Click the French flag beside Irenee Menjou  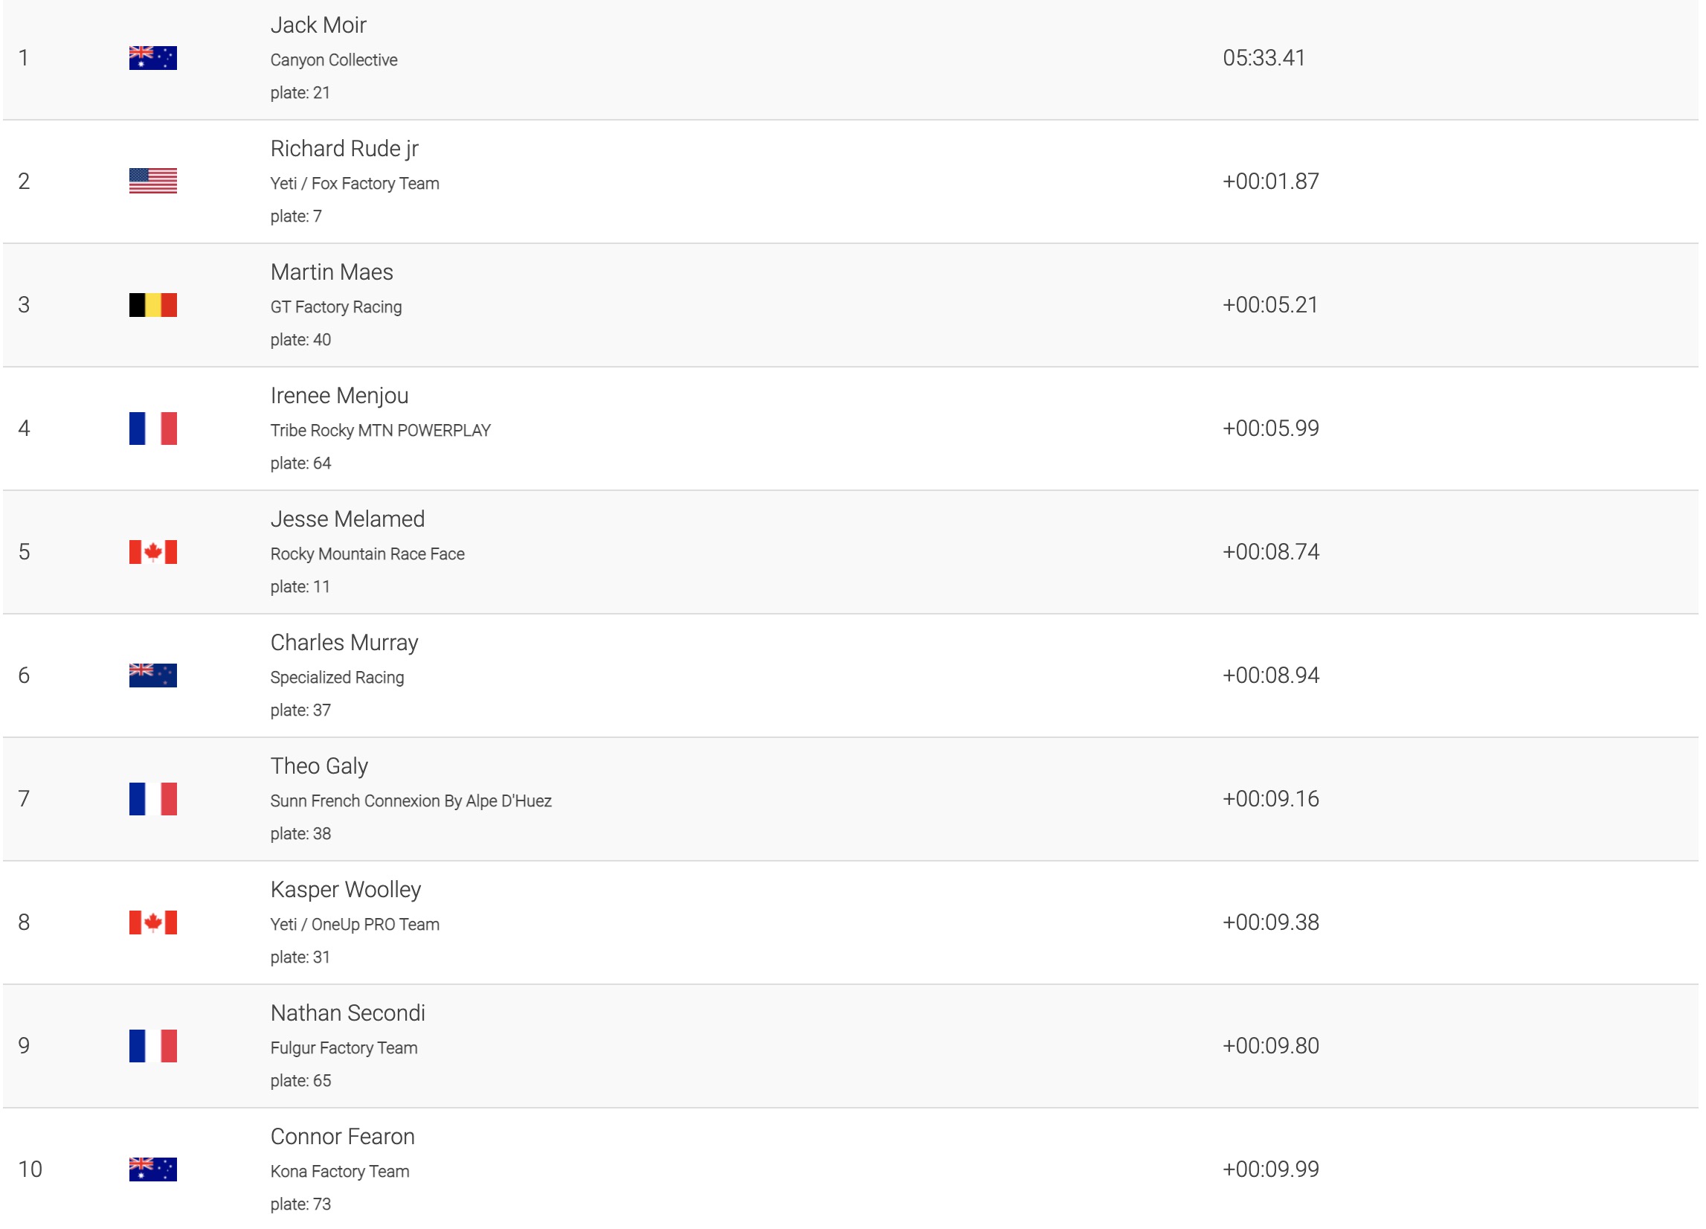click(152, 429)
